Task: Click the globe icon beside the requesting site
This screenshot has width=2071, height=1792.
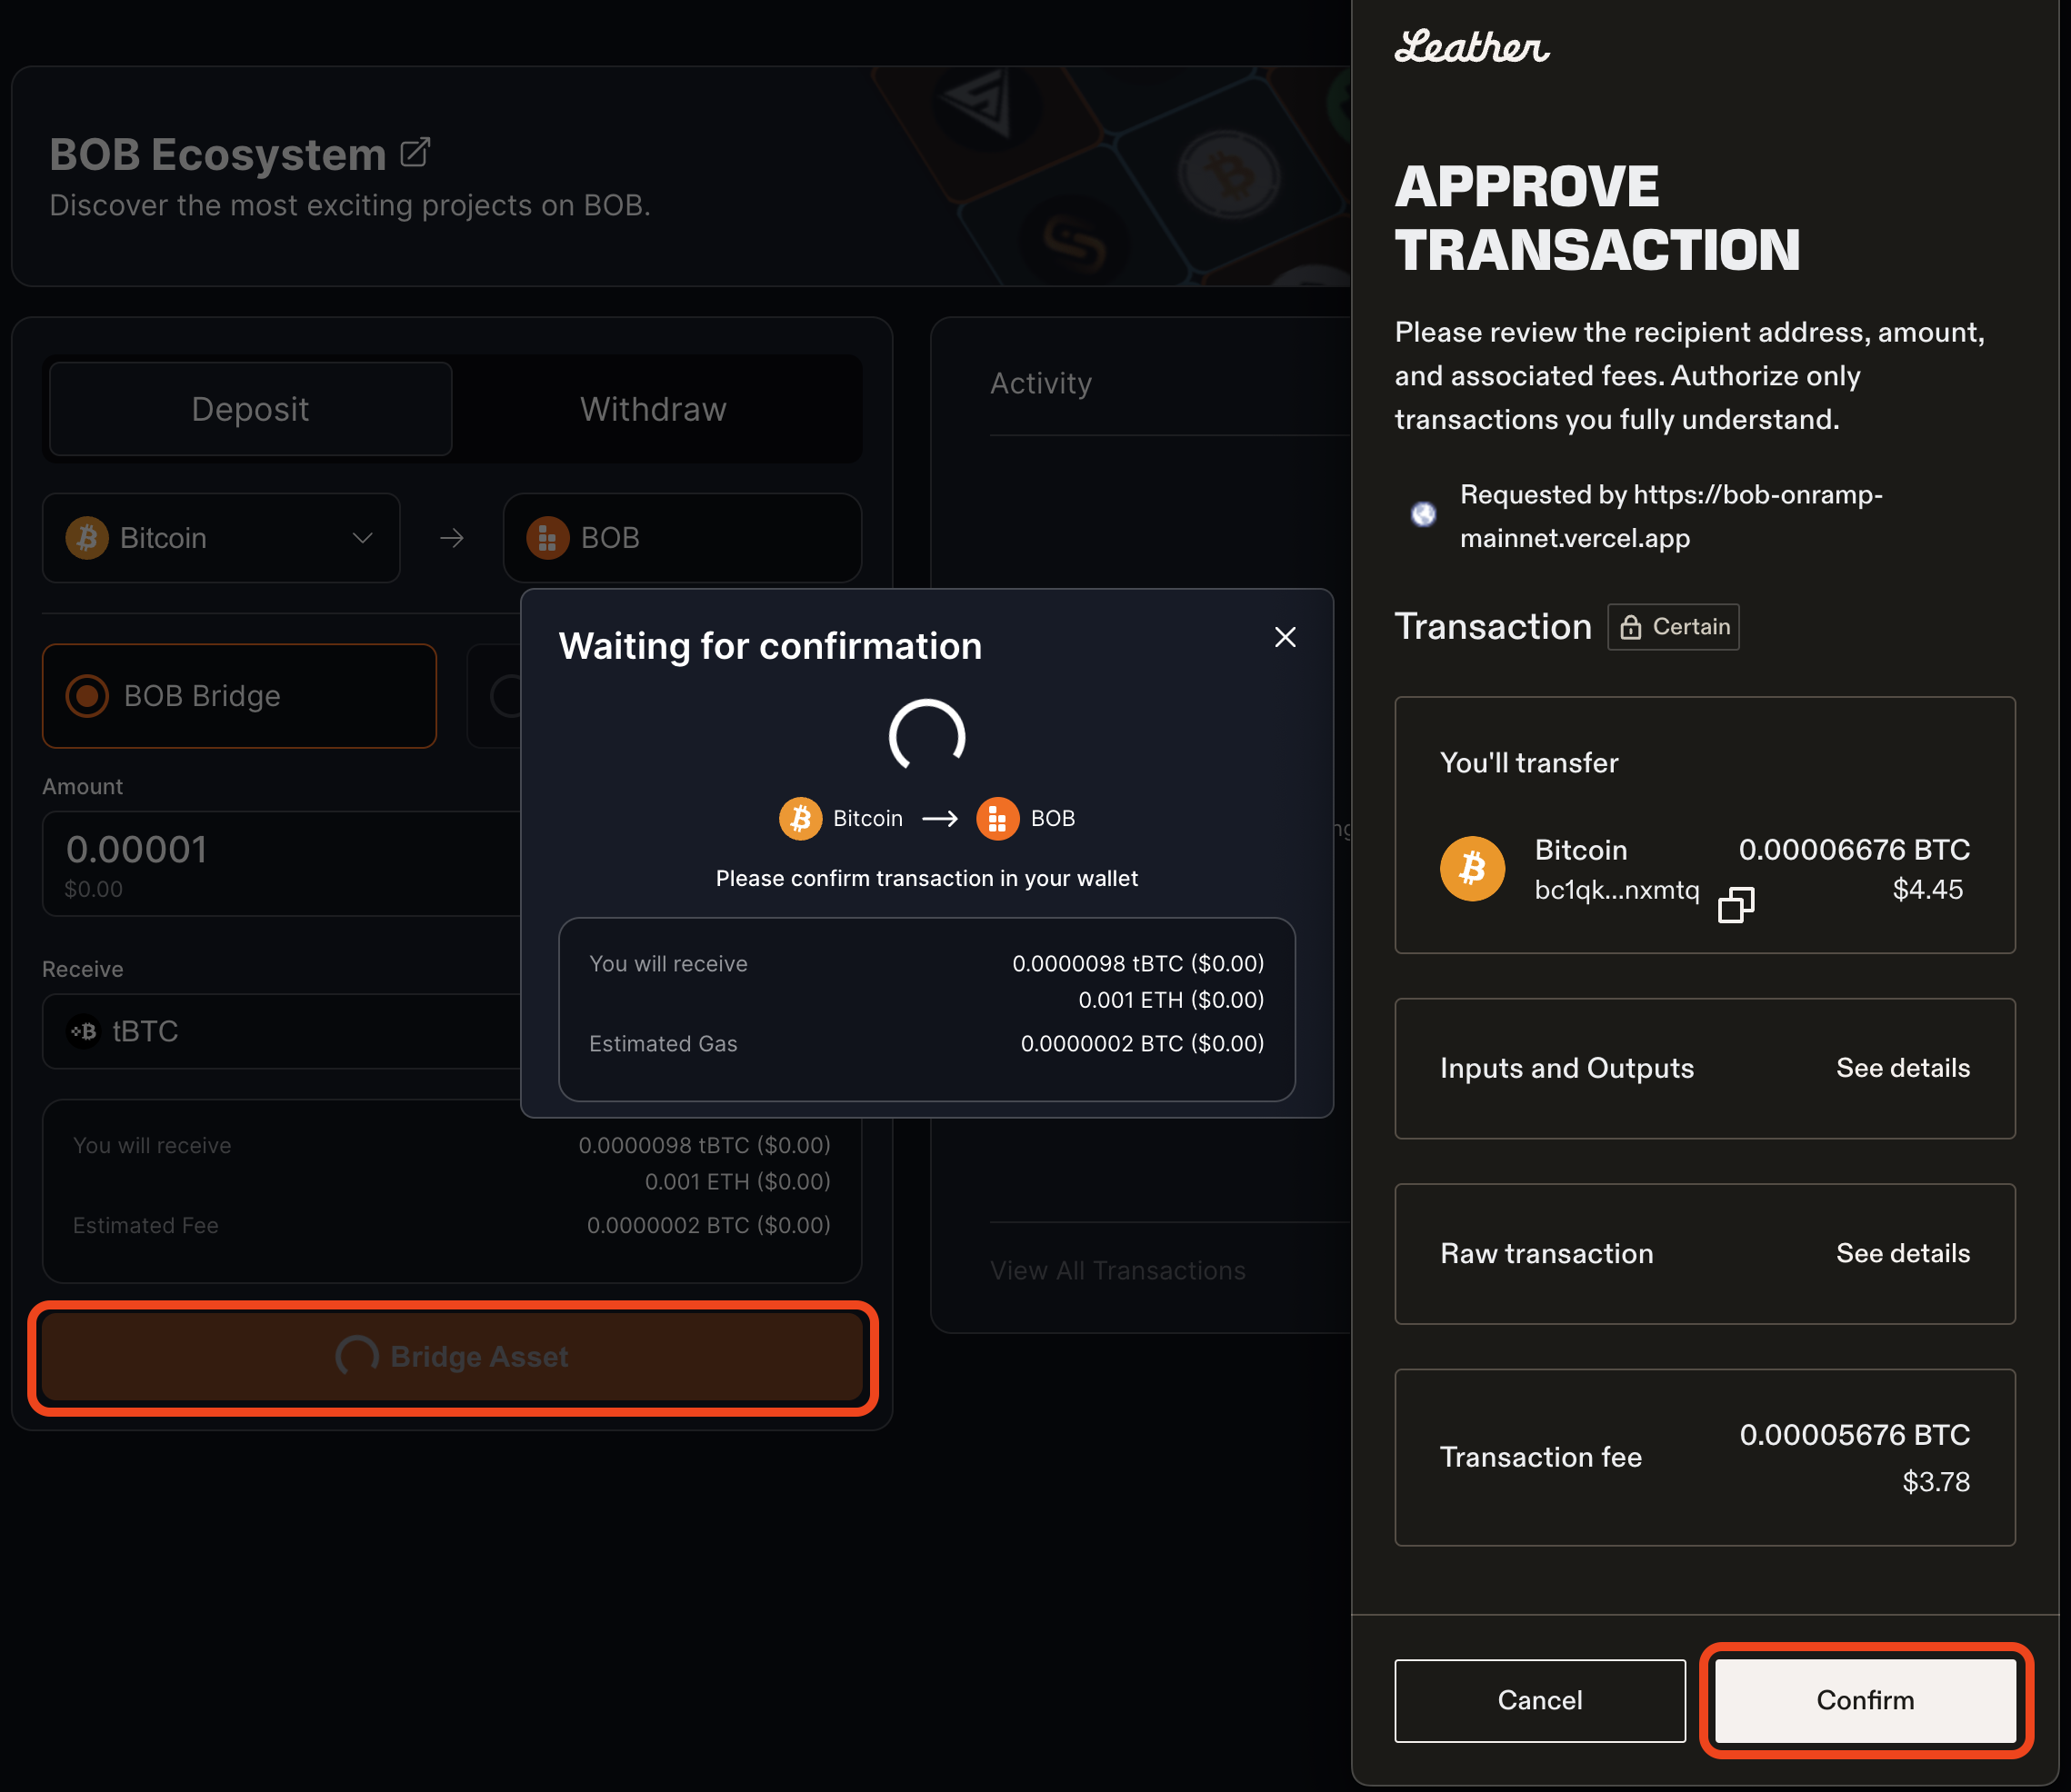Action: pos(1423,514)
